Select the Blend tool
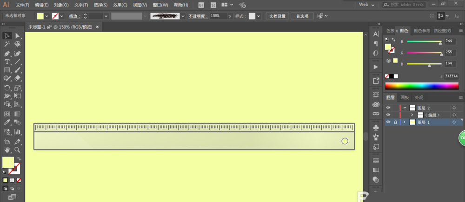 18,122
